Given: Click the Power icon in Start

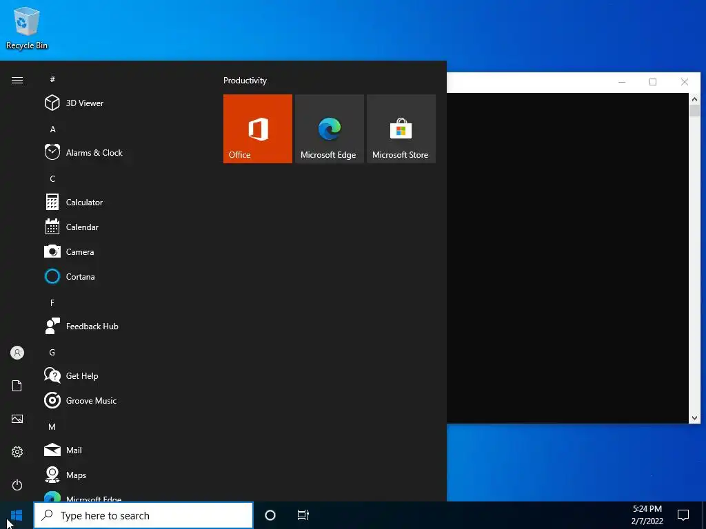Looking at the screenshot, I should pos(17,485).
